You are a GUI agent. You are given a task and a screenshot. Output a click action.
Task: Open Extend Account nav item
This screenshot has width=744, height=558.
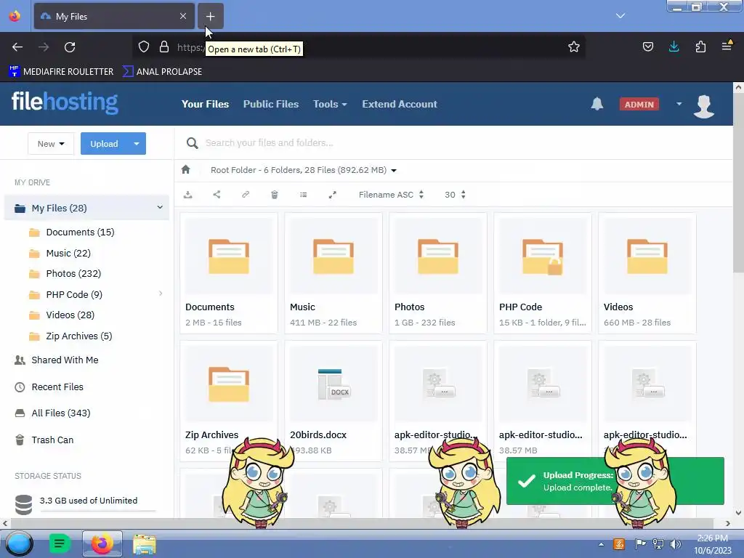[x=400, y=104]
